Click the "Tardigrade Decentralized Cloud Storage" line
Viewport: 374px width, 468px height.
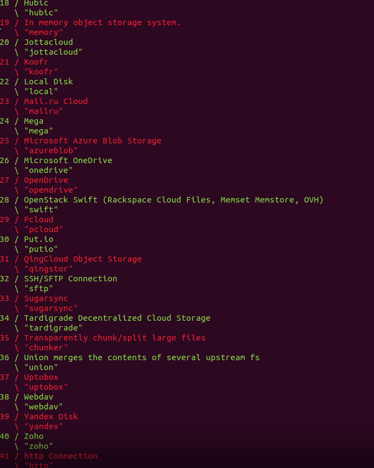point(117,318)
